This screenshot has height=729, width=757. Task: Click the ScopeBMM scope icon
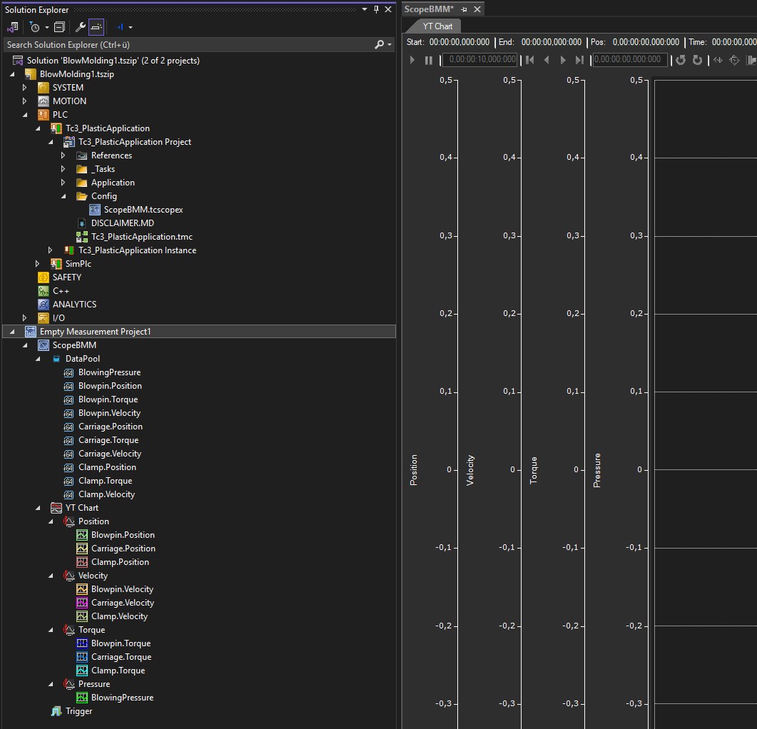coord(44,345)
